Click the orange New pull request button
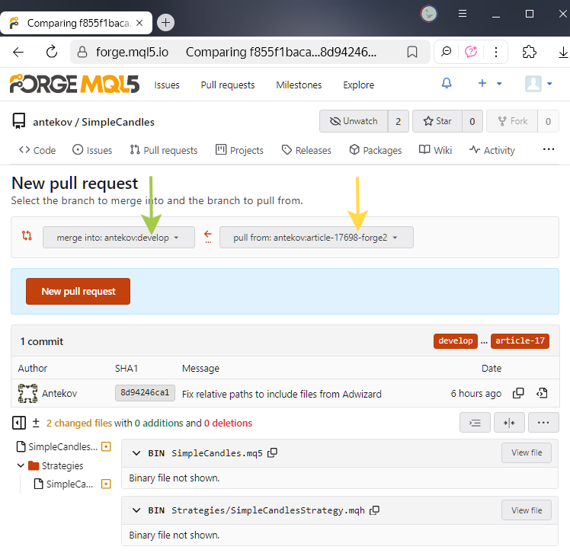Viewport: 570px width, 553px height. click(78, 292)
